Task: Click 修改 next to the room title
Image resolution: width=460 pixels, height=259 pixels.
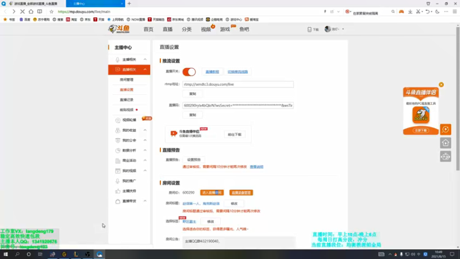Action: click(234, 204)
